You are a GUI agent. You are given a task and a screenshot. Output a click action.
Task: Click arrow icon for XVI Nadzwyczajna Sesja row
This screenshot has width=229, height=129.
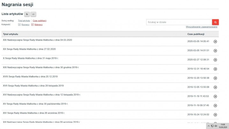coord(215,96)
